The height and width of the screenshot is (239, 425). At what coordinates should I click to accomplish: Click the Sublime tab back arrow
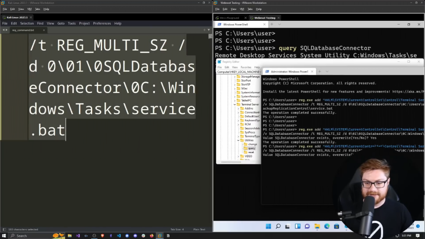point(3,30)
